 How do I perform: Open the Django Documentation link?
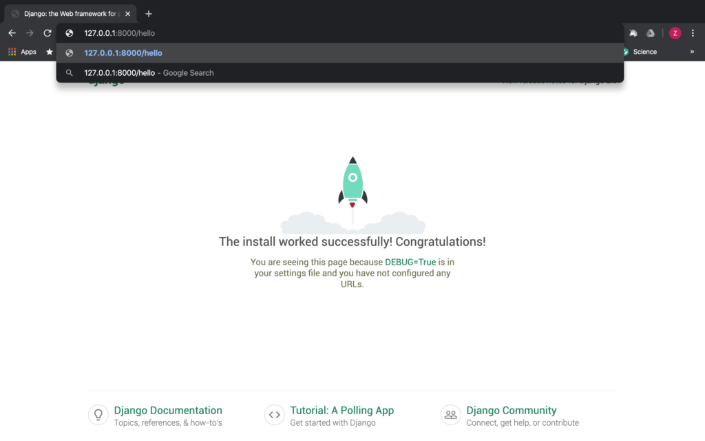[x=168, y=411]
